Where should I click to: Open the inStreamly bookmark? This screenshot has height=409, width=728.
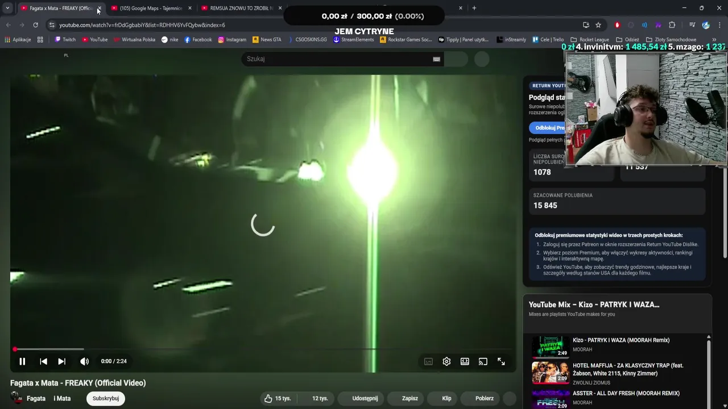pyautogui.click(x=511, y=40)
